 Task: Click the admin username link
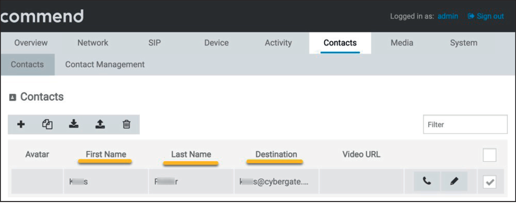pyautogui.click(x=447, y=16)
